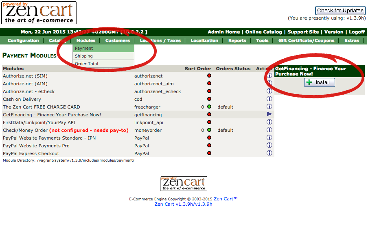Click info icon for Authorize.net (SIM)

pos(269,76)
